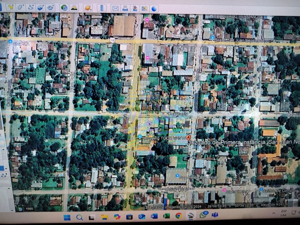
Task: Click the Hotel Justi pink marker
Action: coord(147,20)
